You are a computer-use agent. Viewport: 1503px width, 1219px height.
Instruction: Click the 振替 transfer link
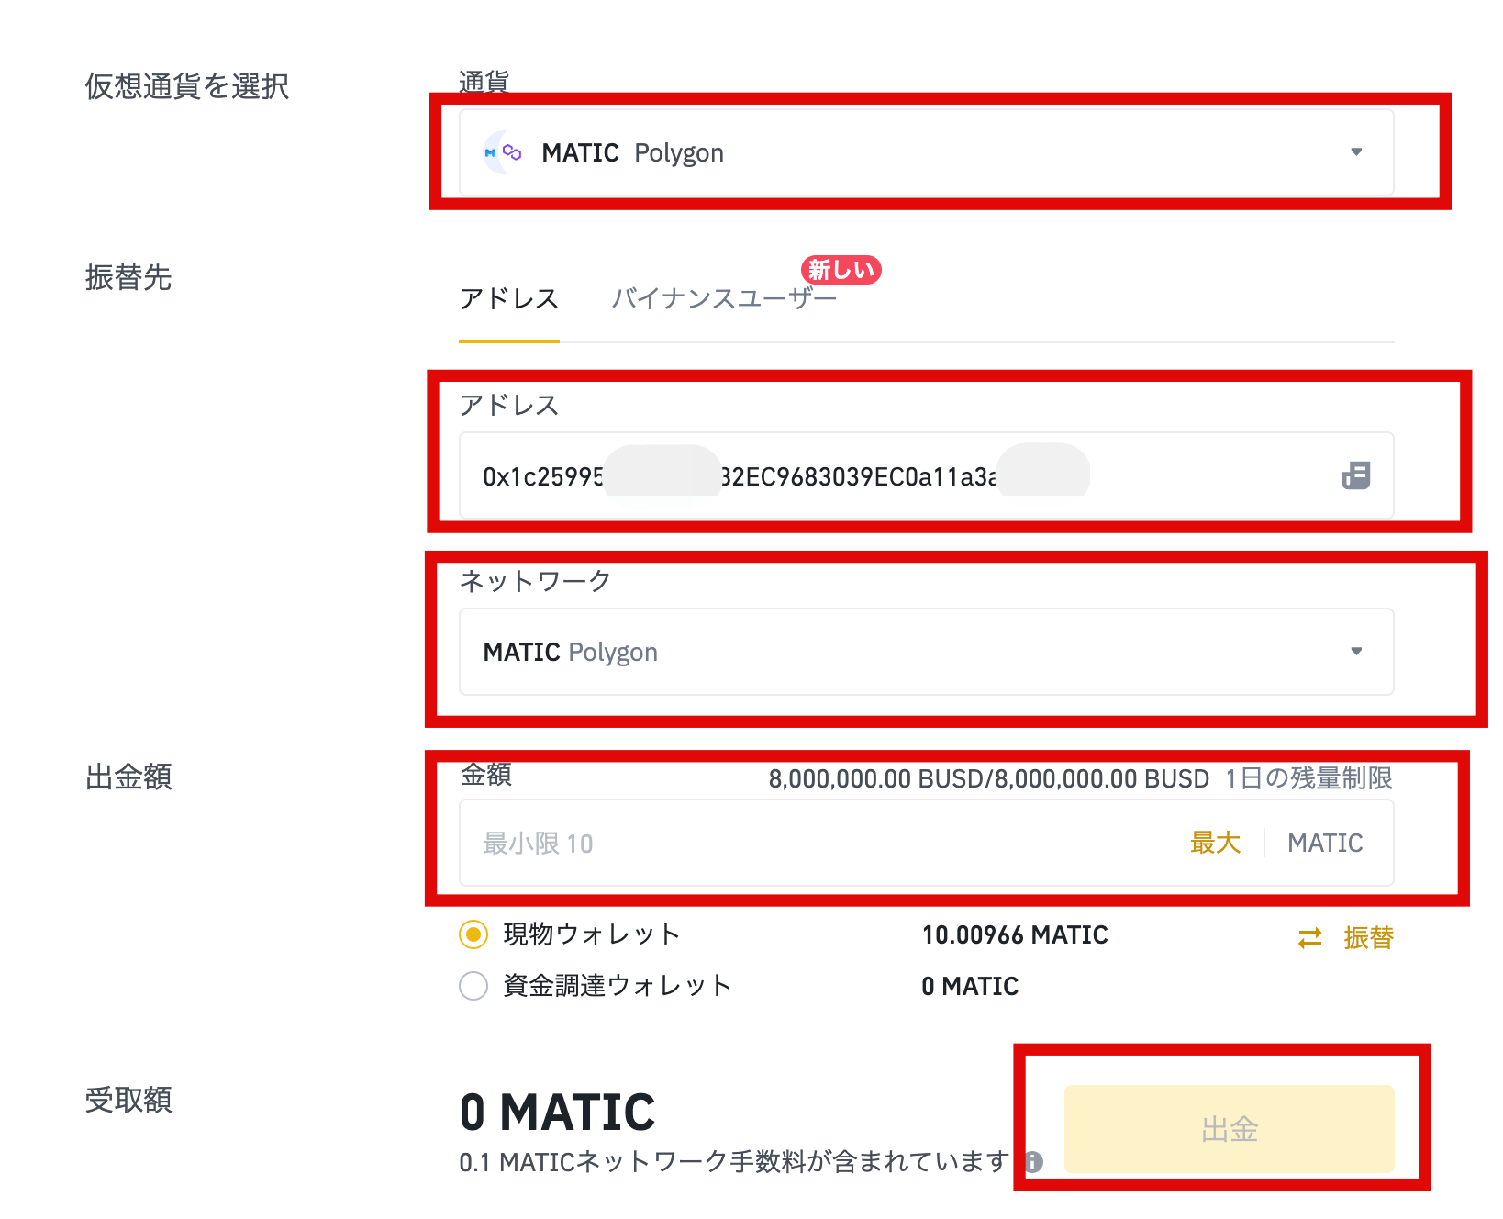coord(1368,938)
